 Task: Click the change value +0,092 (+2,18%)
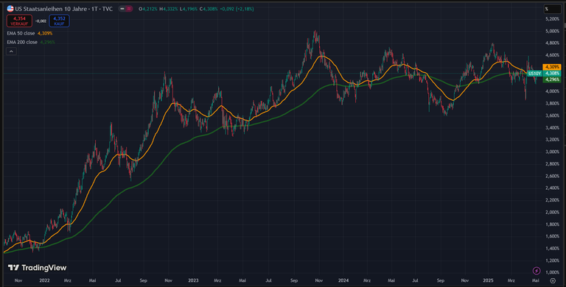click(237, 9)
